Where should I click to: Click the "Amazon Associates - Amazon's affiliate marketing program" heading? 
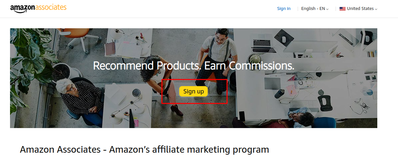pos(145,149)
